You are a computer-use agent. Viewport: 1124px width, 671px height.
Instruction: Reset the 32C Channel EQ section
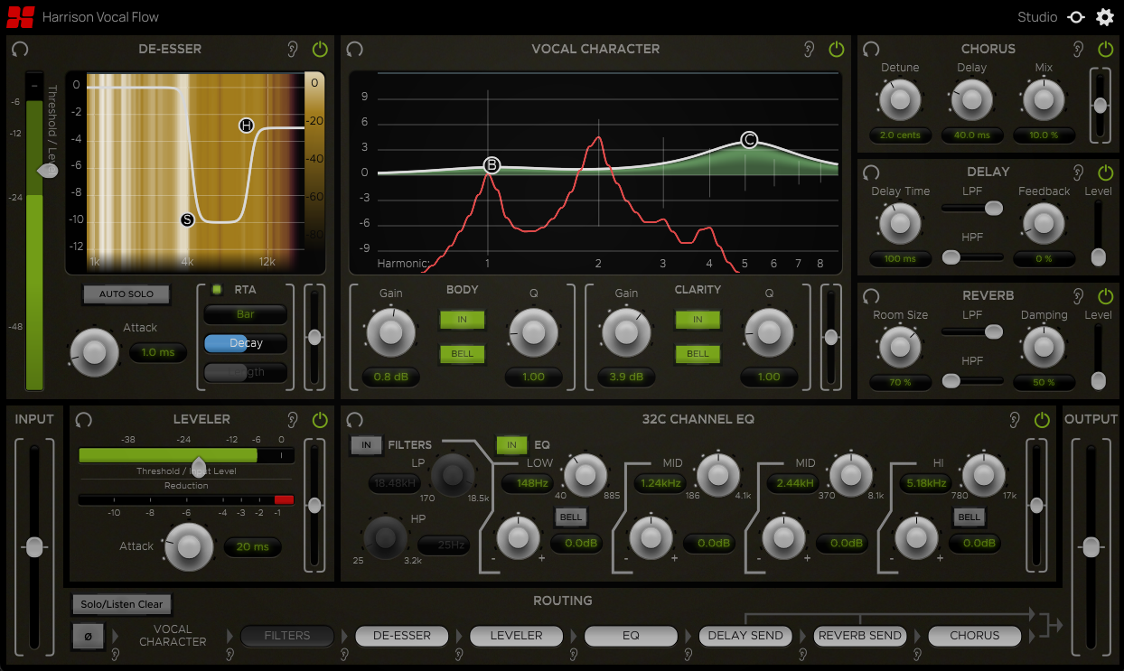tap(355, 420)
